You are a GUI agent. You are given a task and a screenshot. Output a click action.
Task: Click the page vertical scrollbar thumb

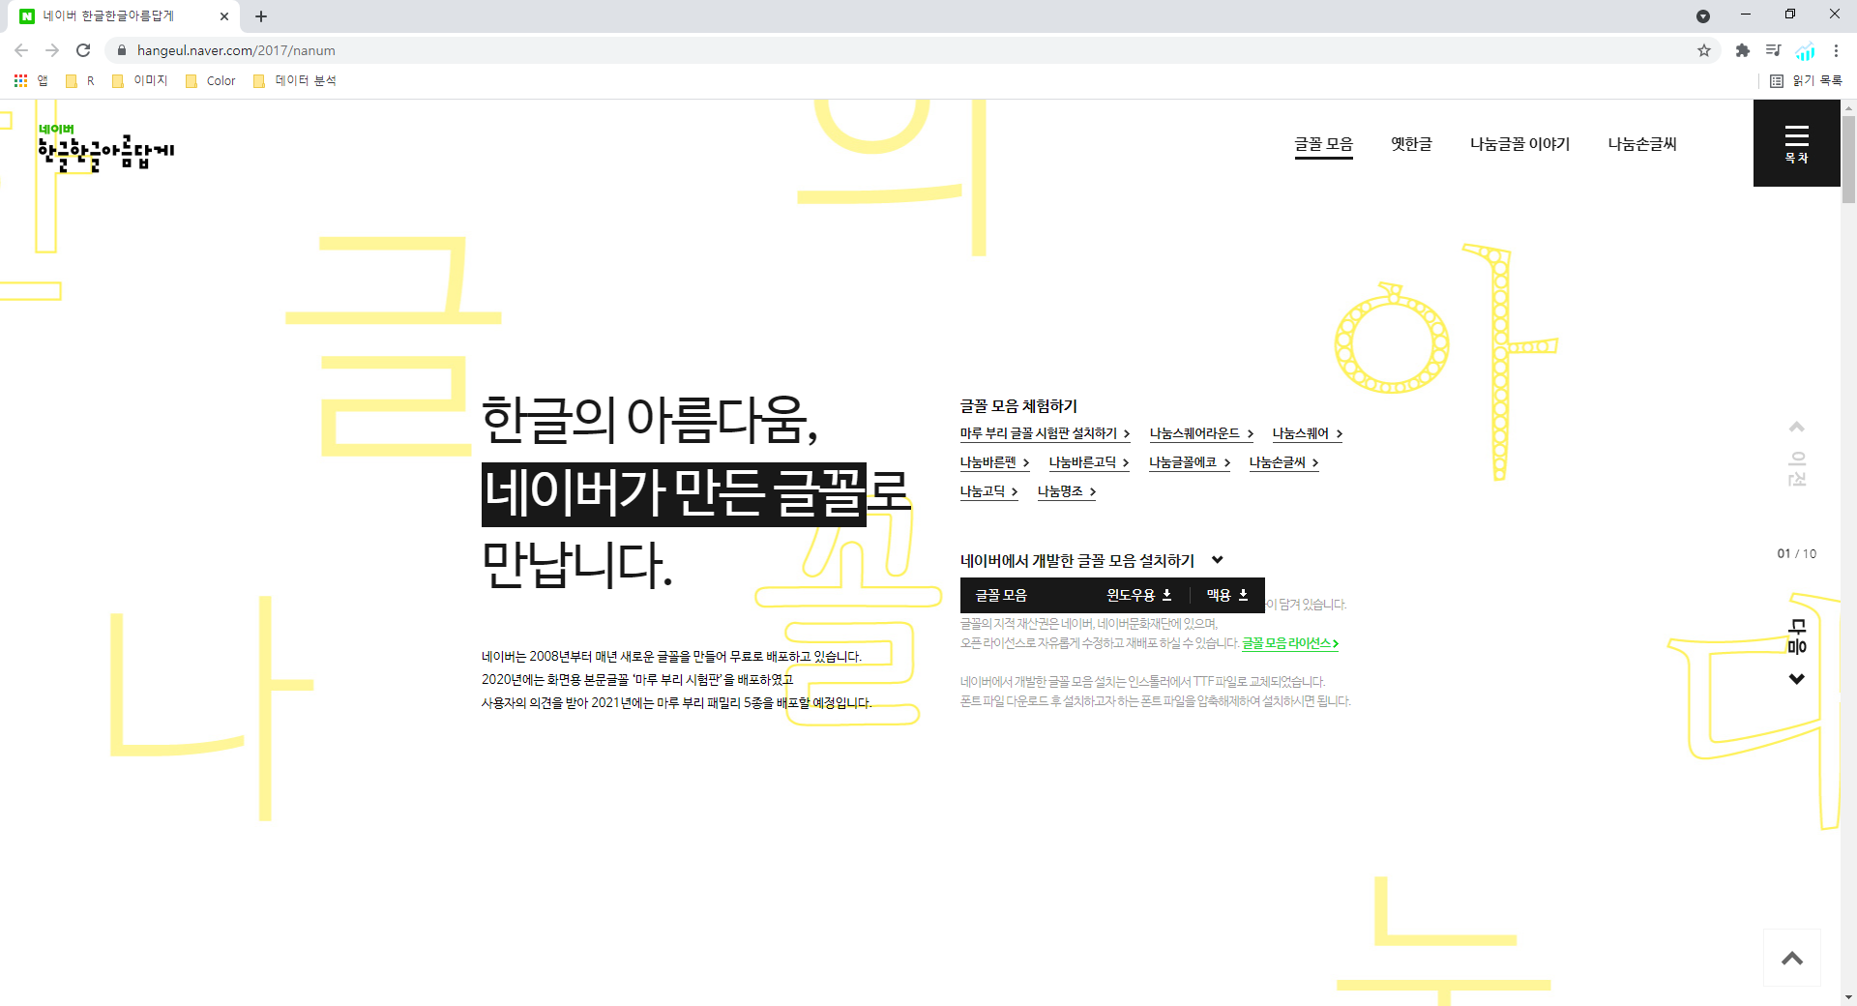1848,160
